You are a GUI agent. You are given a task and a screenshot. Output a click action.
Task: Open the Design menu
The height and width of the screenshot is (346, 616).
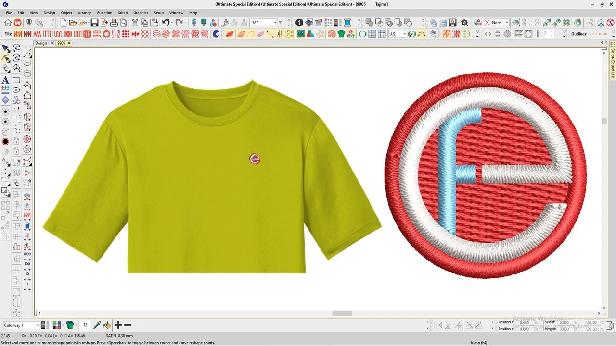pos(49,13)
